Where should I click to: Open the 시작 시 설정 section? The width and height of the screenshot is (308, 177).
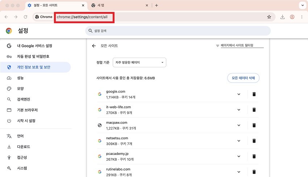[36, 121]
